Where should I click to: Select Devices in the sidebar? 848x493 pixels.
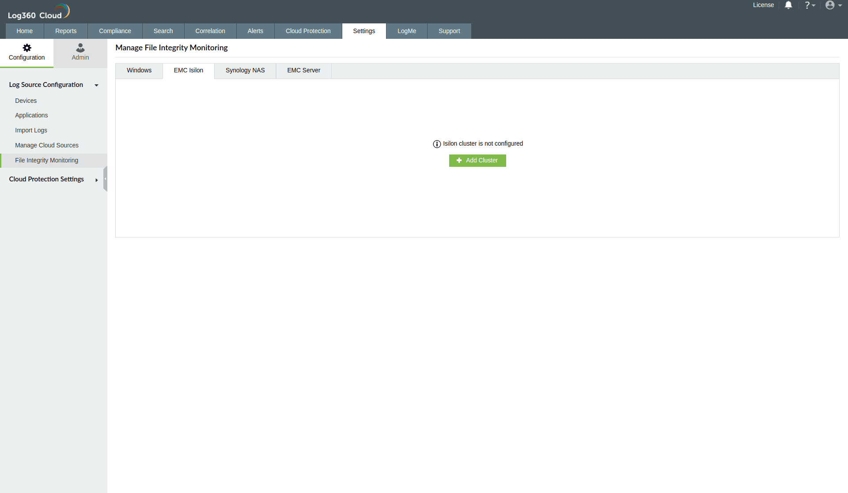[26, 101]
